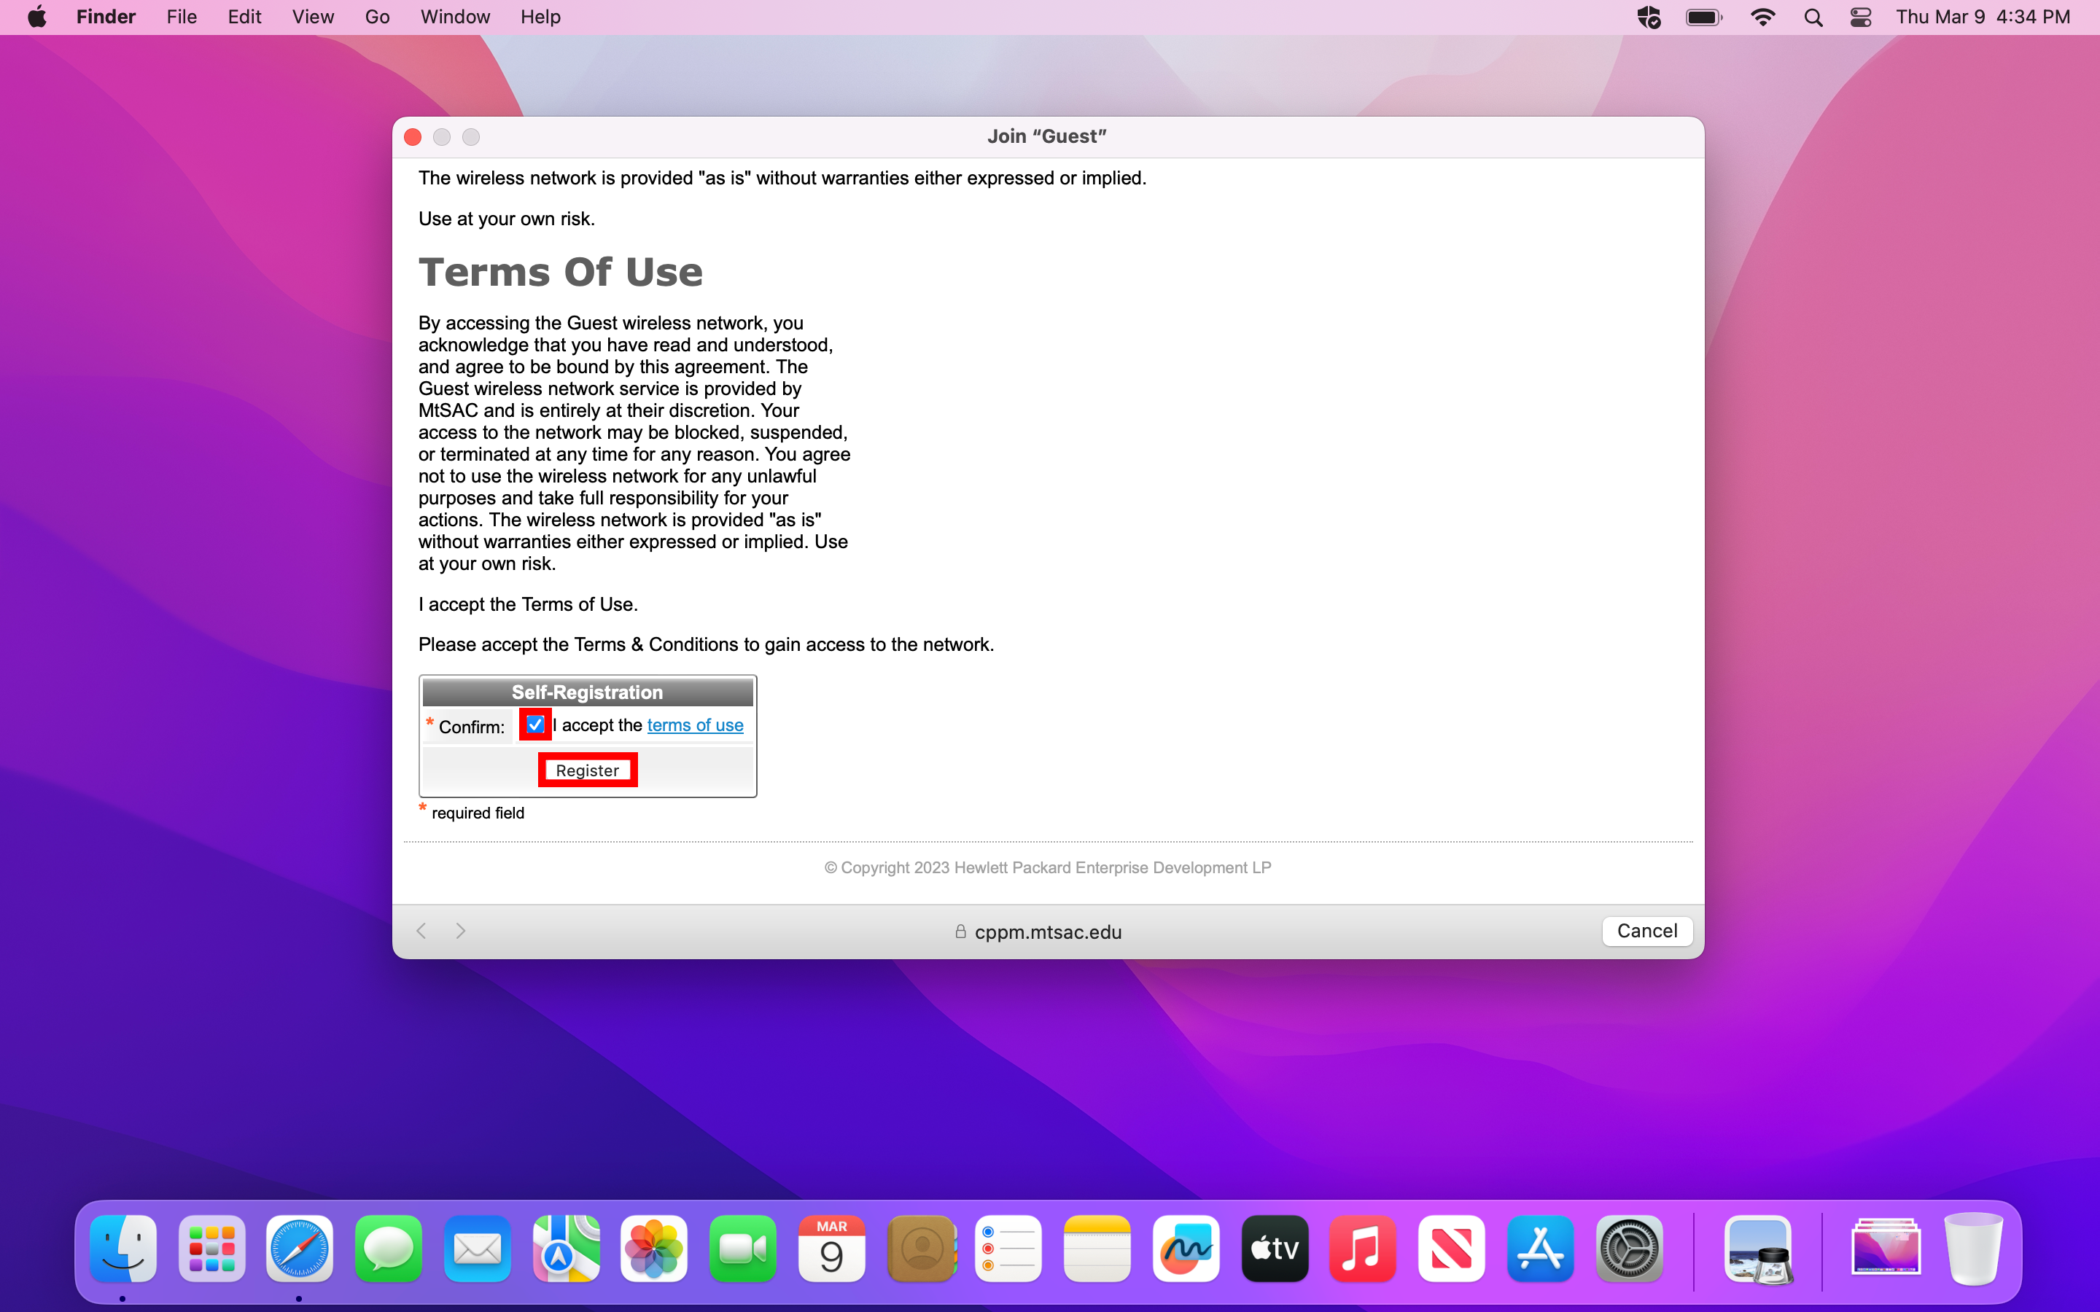The width and height of the screenshot is (2100, 1312).
Task: Click the date and time display
Action: pyautogui.click(x=1982, y=17)
